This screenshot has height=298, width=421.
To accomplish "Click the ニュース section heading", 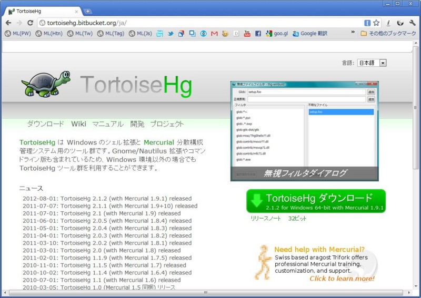I will tap(31, 188).
